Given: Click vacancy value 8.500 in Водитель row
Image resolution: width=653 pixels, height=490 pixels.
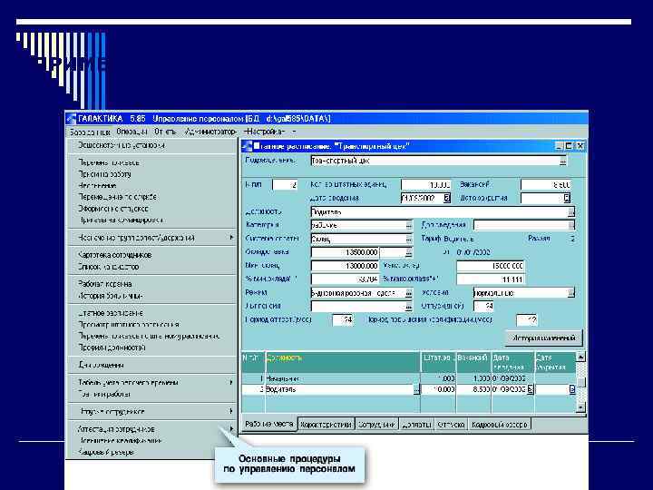Looking at the screenshot, I should 474,389.
